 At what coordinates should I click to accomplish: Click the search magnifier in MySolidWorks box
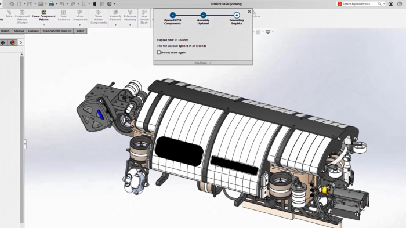pyautogui.click(x=379, y=4)
